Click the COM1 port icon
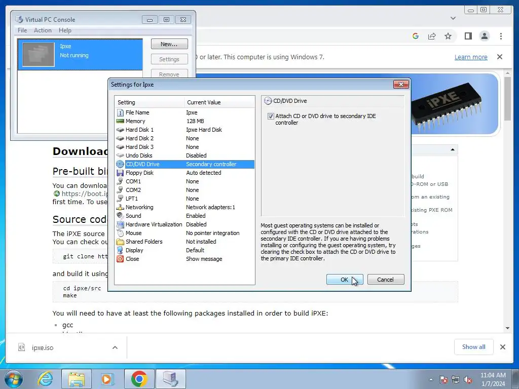 point(120,181)
